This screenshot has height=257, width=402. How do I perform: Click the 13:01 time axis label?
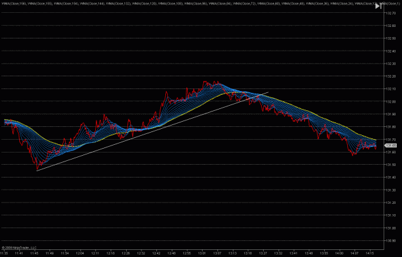pos(202,253)
